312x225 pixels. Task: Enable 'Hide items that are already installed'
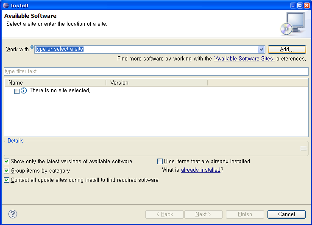[x=160, y=161]
